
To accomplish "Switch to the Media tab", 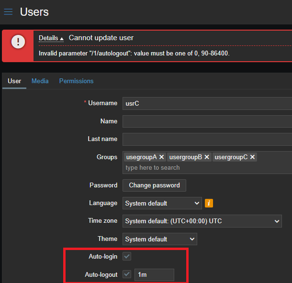I will click(x=40, y=81).
